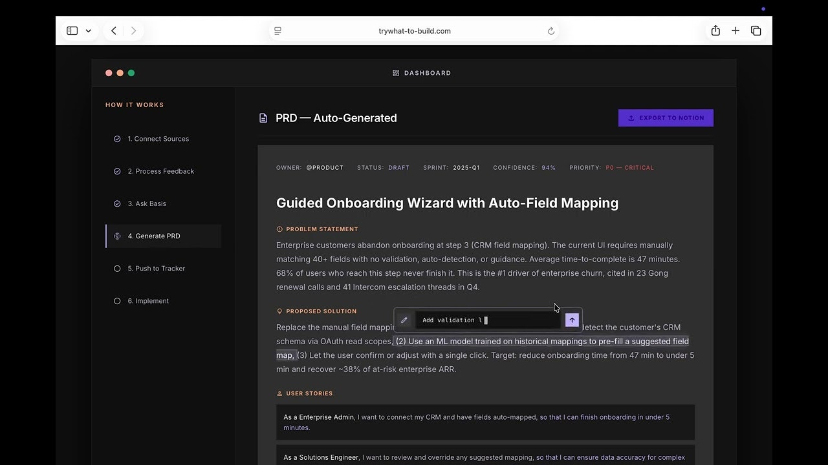Toggle the Connect Sources completed checkmark
Image resolution: width=828 pixels, height=465 pixels.
click(117, 138)
